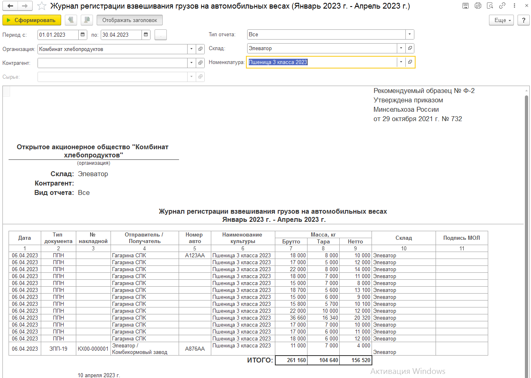Select the Отправитель / Получатель column header
This screenshot has width=531, height=378.
click(144, 238)
